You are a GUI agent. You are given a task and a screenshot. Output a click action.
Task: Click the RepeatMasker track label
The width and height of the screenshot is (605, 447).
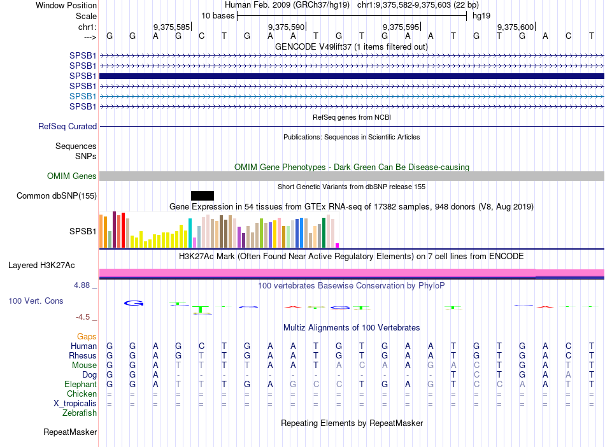pos(70,432)
